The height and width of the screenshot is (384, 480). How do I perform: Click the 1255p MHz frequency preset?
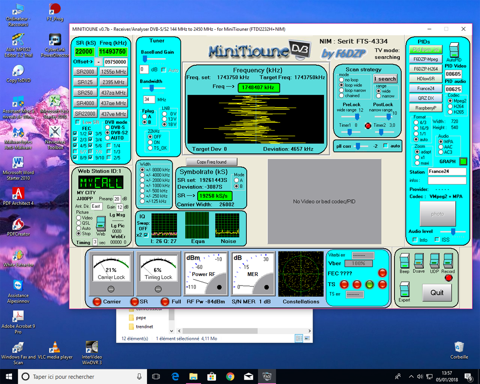[114, 72]
